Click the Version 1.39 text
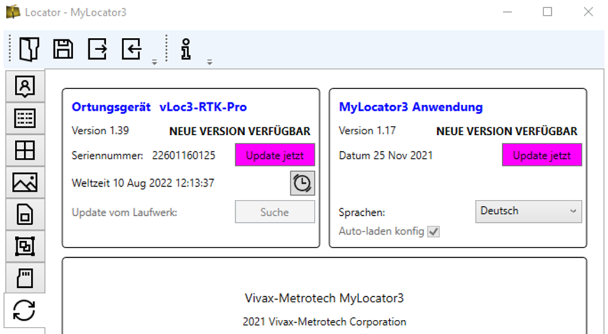This screenshot has height=334, width=608. (x=100, y=131)
